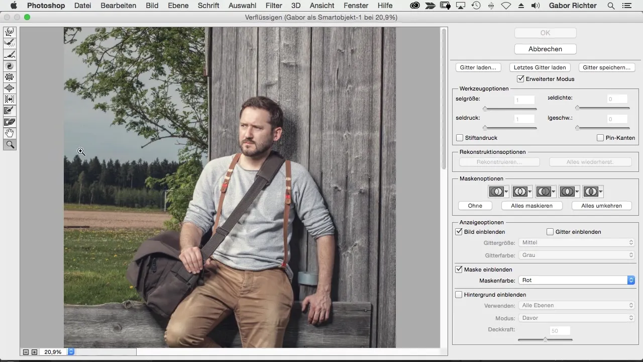Open the zoom percentage dropdown arrow

[x=71, y=352]
